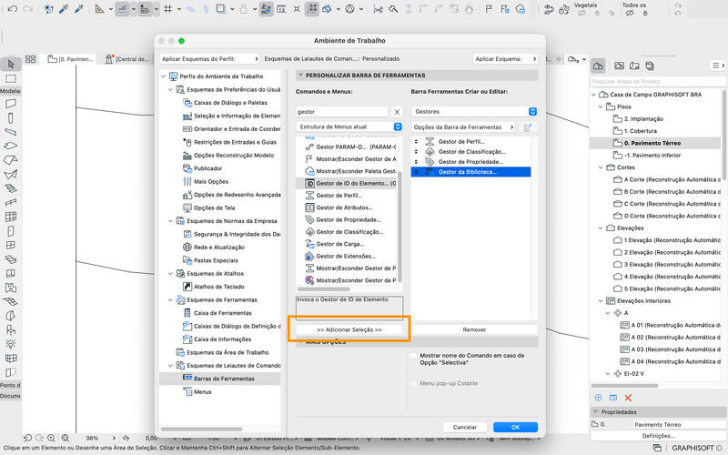
Task: Toggle Vegetais layer visibility eye
Action: pos(581,13)
